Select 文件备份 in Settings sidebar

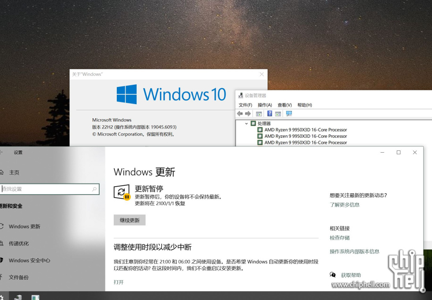tap(19, 277)
